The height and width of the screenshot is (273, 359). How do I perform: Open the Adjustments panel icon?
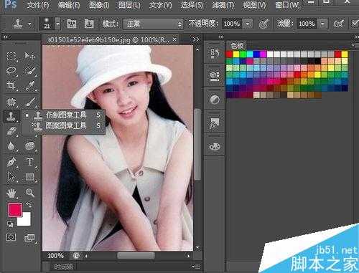(x=214, y=100)
